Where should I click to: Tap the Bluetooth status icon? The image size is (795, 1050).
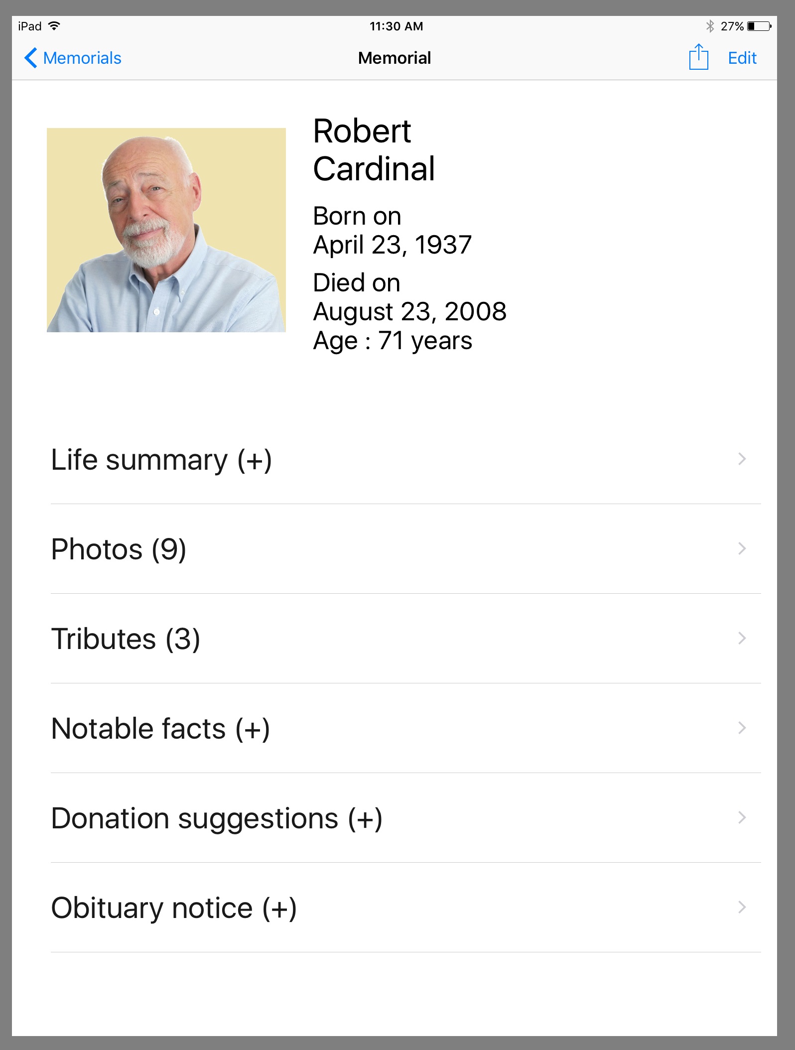[710, 26]
